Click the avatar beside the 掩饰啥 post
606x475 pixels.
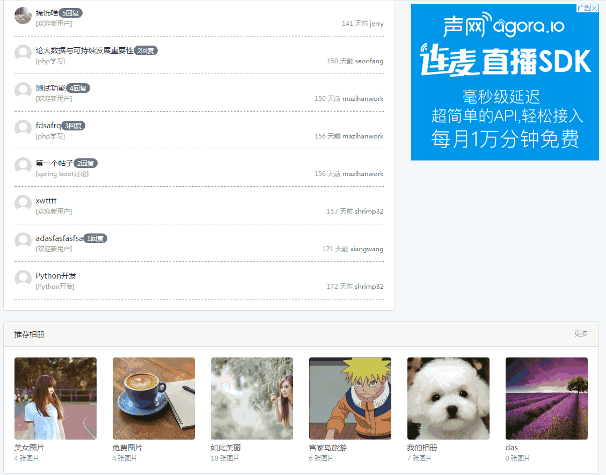(x=23, y=16)
